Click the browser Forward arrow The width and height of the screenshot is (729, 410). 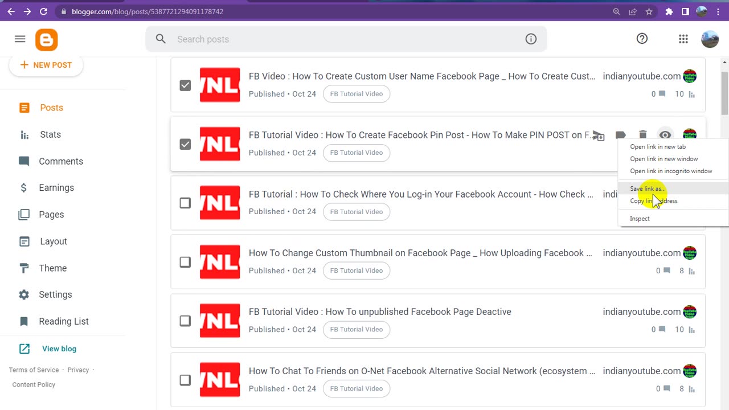(27, 11)
